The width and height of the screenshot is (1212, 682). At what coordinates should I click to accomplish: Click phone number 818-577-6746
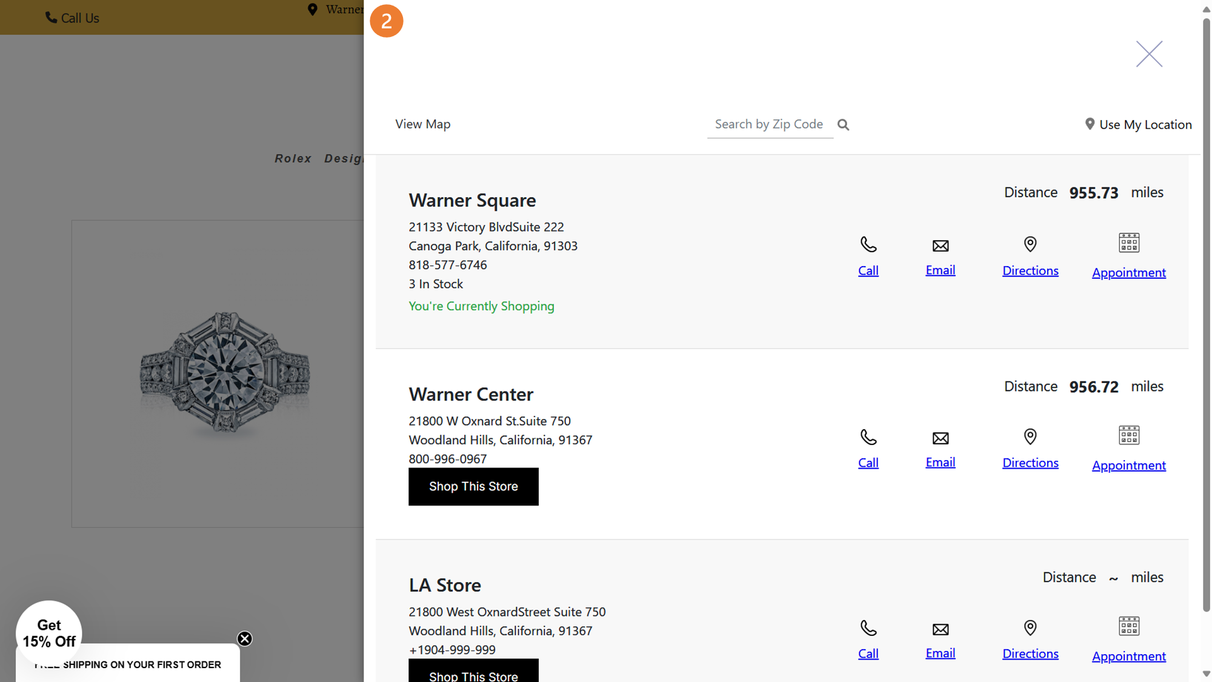447,265
